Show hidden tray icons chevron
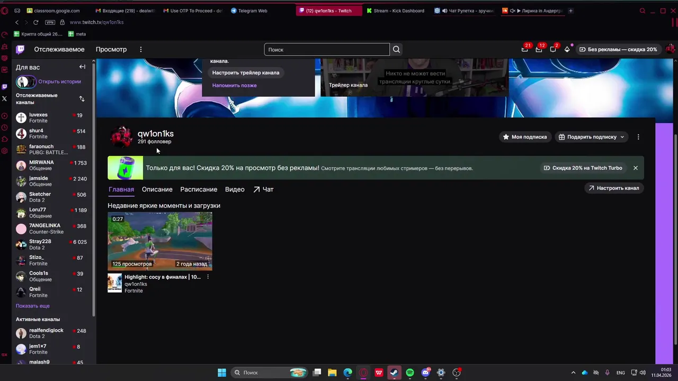Screen dimensions: 678x381 (x=573, y=373)
